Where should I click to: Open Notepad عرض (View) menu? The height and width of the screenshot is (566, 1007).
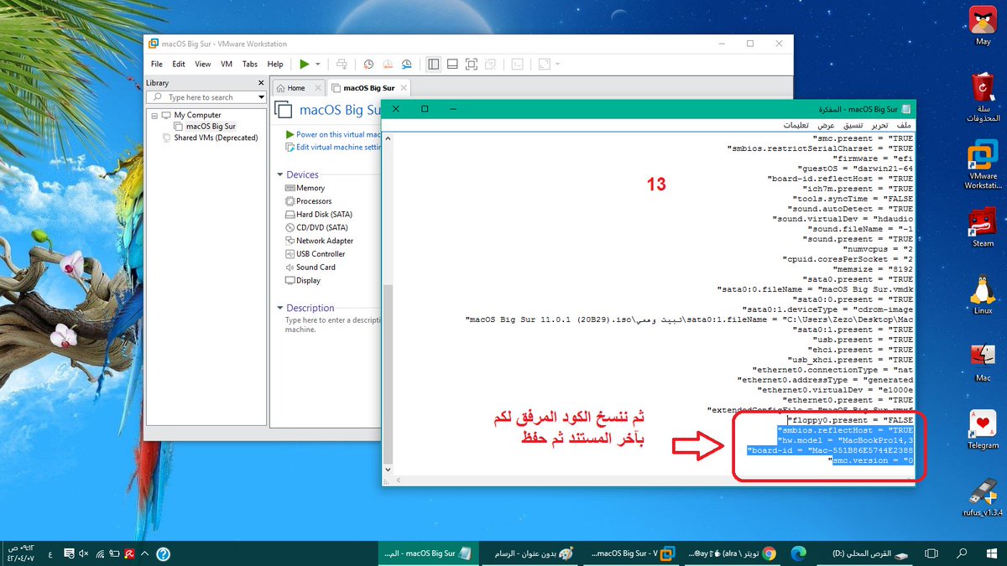click(826, 125)
